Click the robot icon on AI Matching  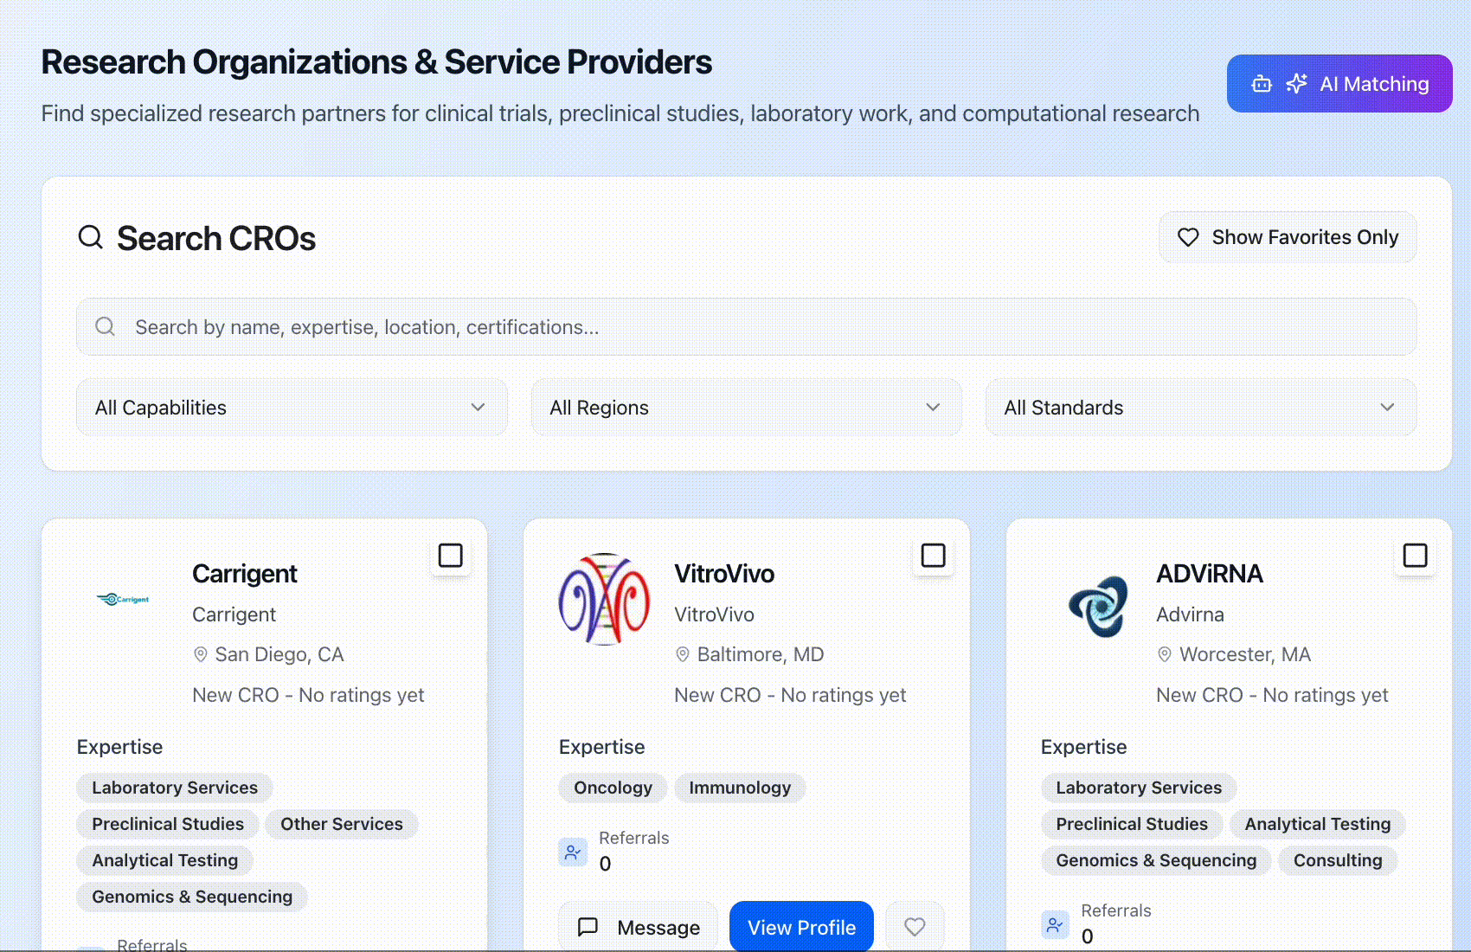point(1262,84)
